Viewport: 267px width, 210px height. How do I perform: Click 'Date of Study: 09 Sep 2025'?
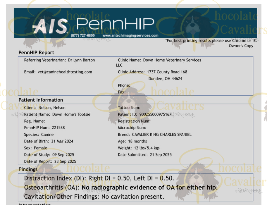tap(49, 155)
